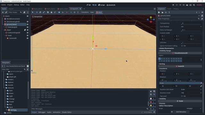The image size is (205, 115).
Task: Click the Instantiate Child Scene link icon
Action: pos(6,12)
